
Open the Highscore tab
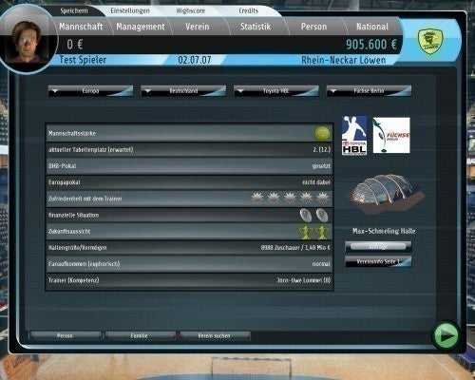pyautogui.click(x=191, y=10)
